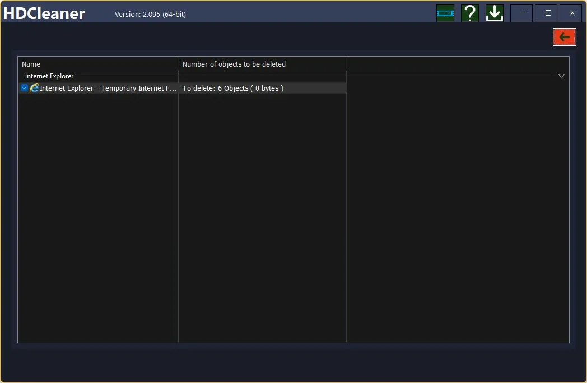Close the HDCleaner window
Viewport: 587px width, 383px height.
tap(572, 13)
